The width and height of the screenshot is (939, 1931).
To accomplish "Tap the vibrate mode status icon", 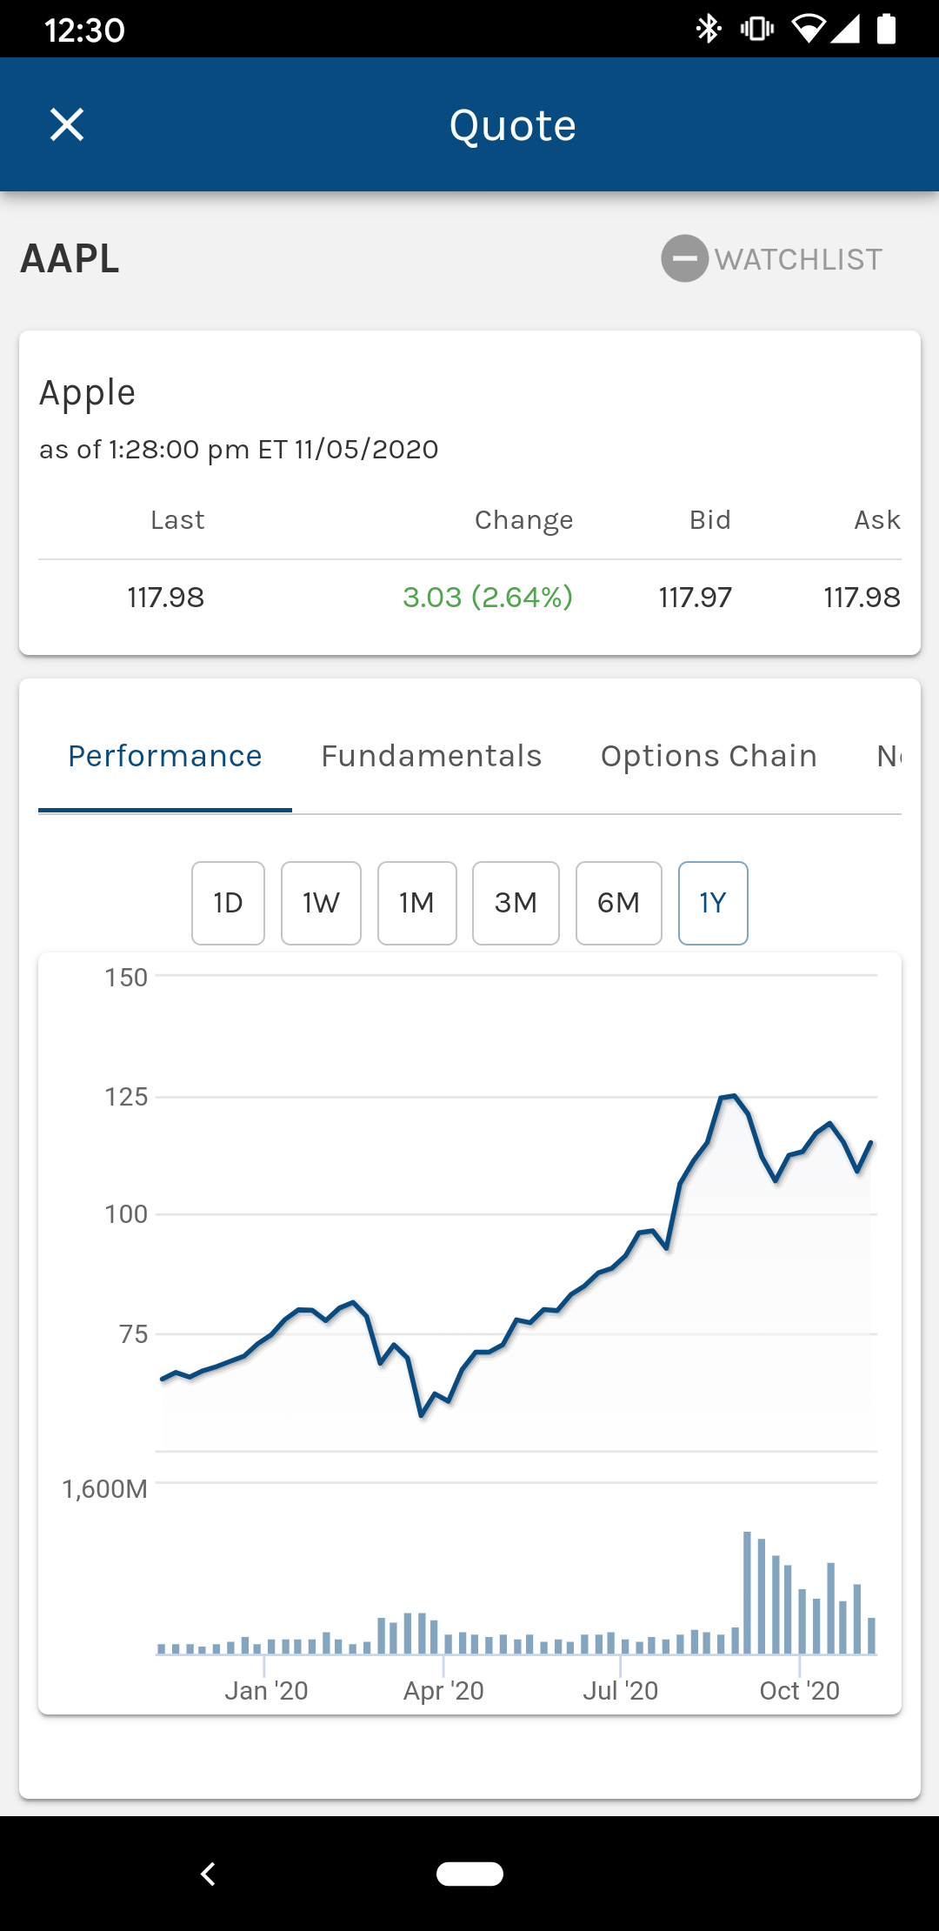I will 757,29.
